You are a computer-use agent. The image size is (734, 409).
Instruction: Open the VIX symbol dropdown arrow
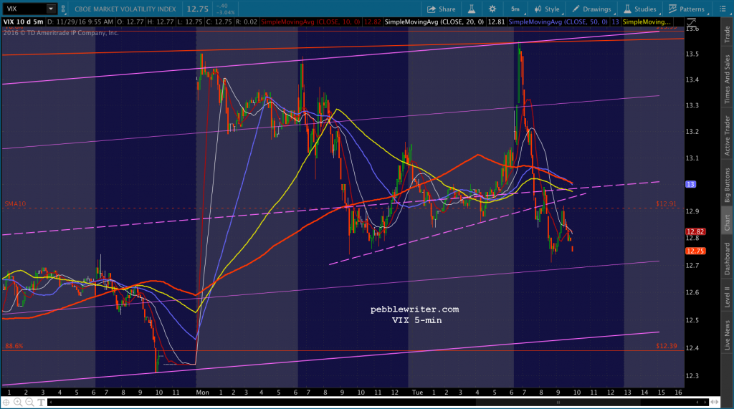point(51,9)
